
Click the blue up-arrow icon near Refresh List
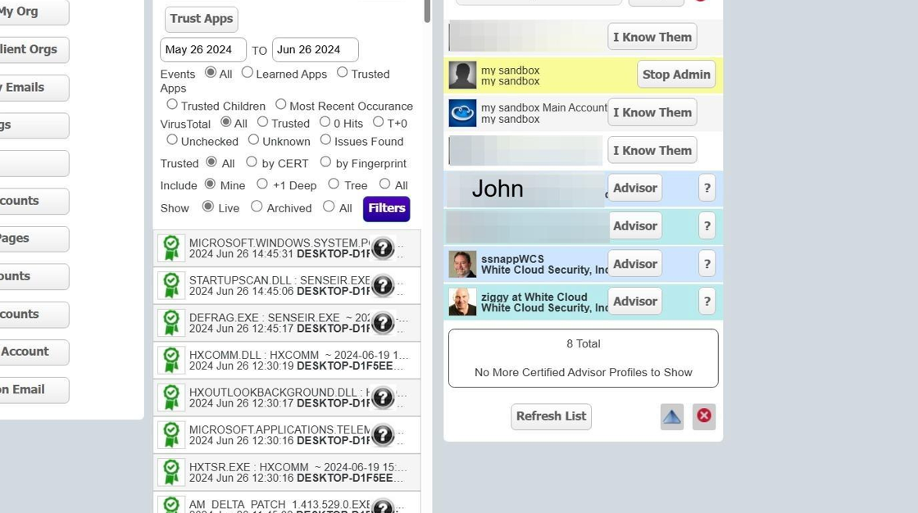click(672, 416)
